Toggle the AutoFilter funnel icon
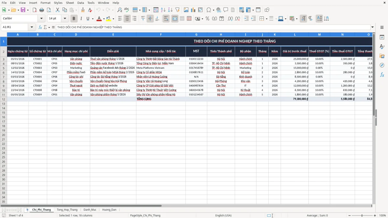The image size is (388, 218). click(177, 10)
